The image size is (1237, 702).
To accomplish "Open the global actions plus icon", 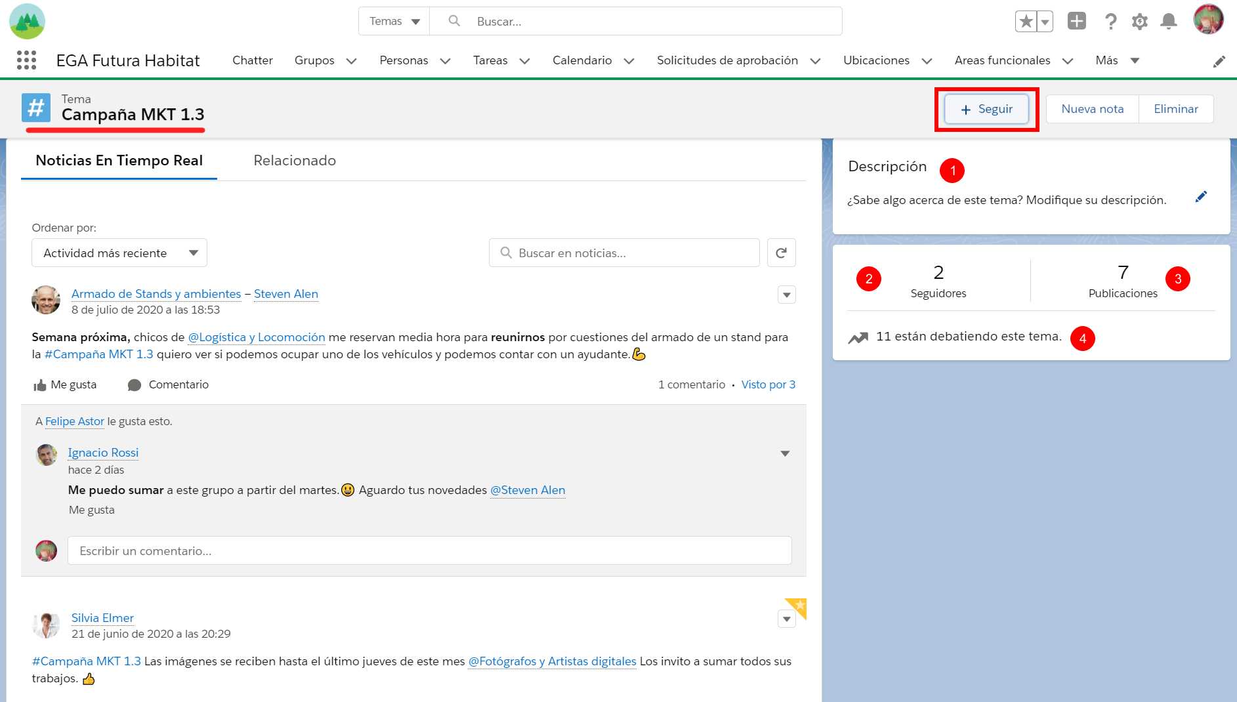I will (1077, 21).
